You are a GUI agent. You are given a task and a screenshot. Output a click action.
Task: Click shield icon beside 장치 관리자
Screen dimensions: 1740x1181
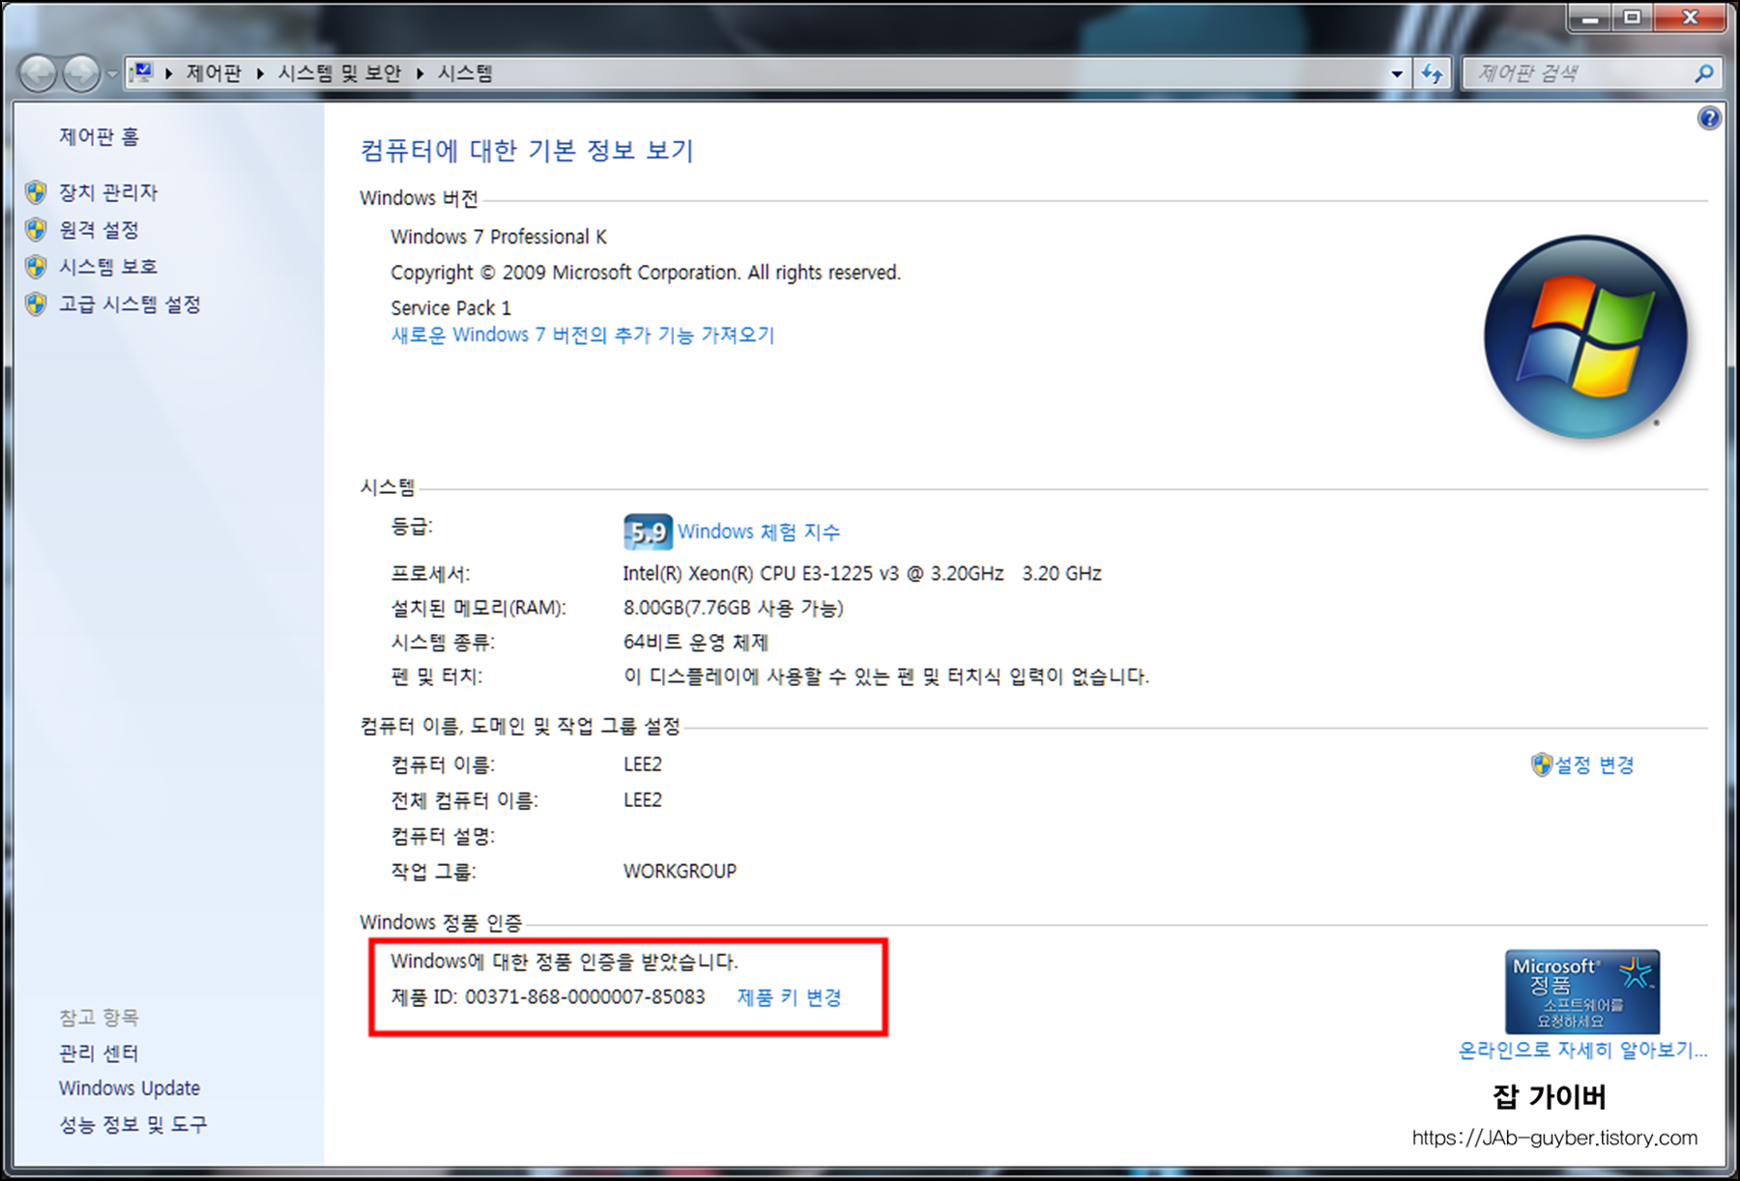click(x=37, y=192)
